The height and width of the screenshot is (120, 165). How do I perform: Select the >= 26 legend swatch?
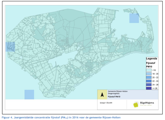(x=149, y=88)
